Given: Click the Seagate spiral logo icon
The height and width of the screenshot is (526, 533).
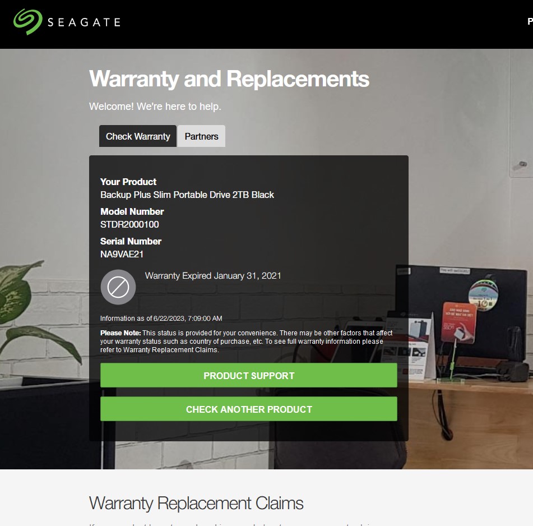Looking at the screenshot, I should (28, 22).
